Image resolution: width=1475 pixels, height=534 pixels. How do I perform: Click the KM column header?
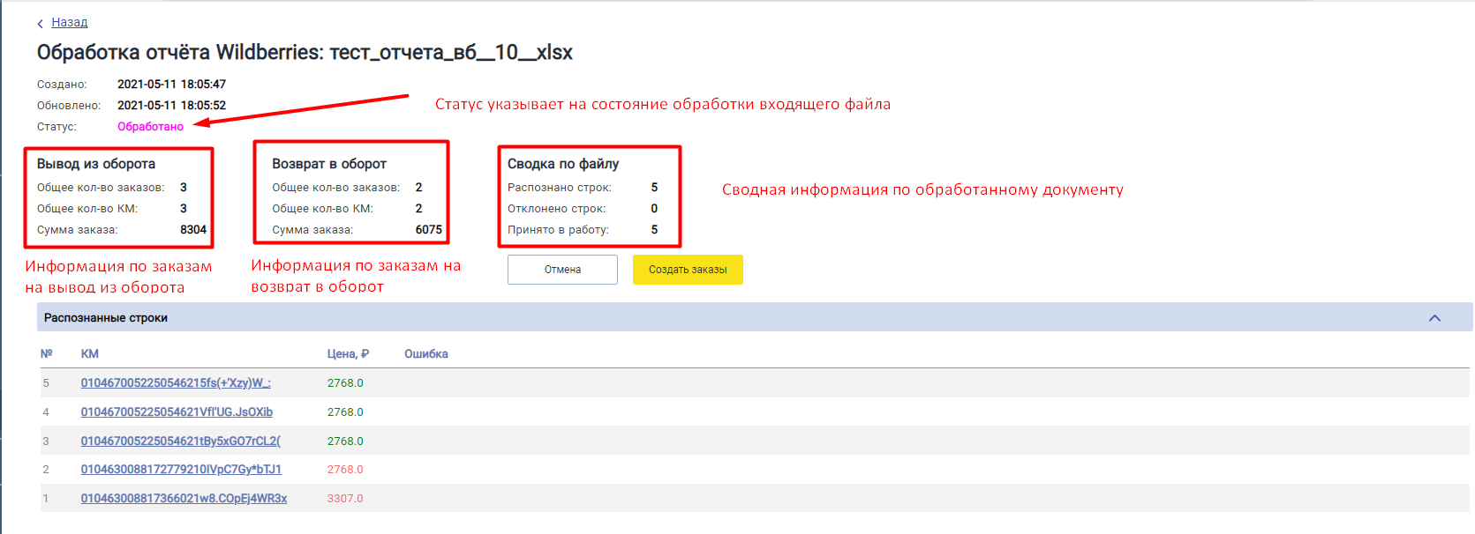pos(90,353)
